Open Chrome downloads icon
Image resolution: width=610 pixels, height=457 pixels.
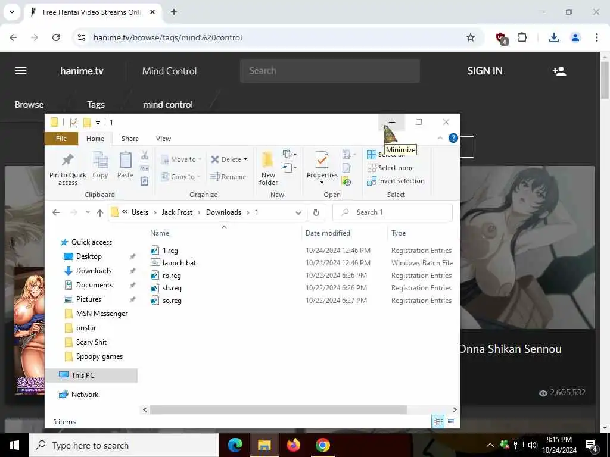554,37
